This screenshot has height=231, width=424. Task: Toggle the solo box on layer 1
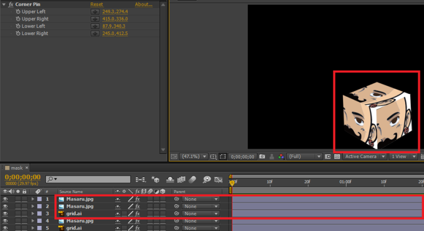[18, 199]
